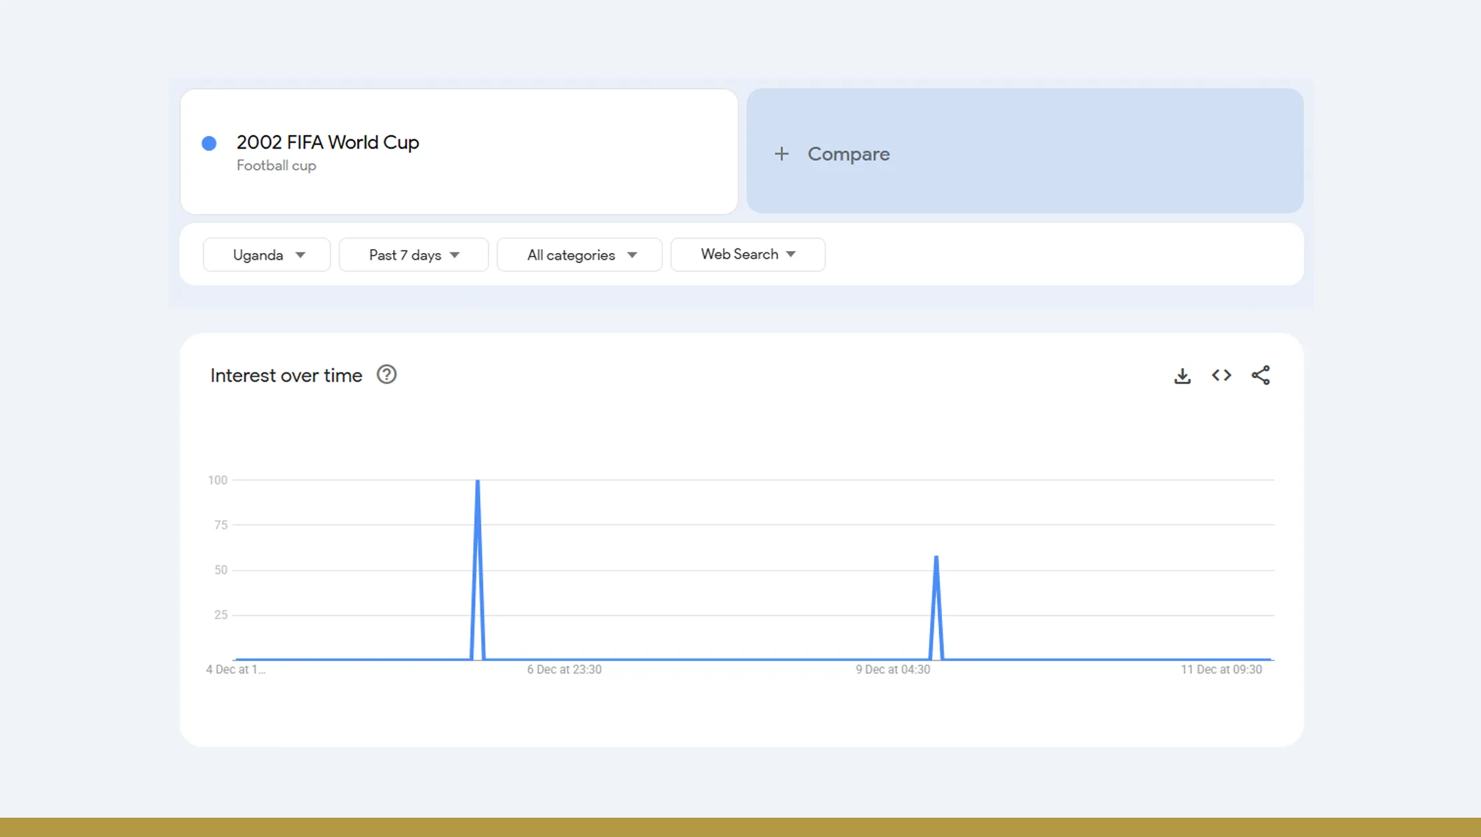Download the interest over time data

point(1182,376)
